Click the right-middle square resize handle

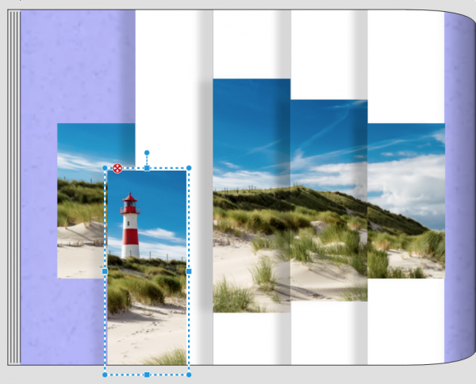tap(189, 271)
